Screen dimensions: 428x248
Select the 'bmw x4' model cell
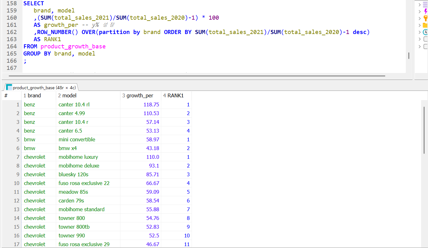[88, 148]
